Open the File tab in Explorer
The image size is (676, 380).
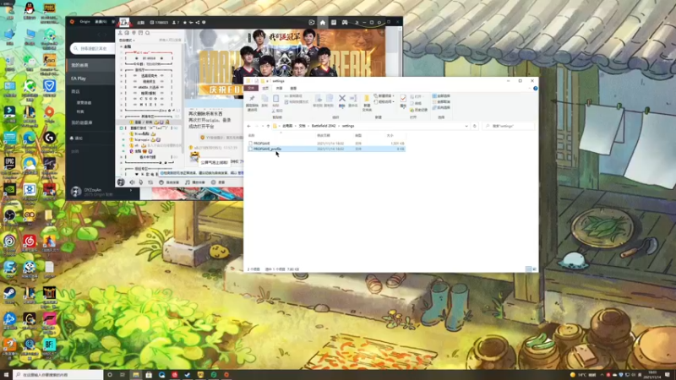point(251,88)
